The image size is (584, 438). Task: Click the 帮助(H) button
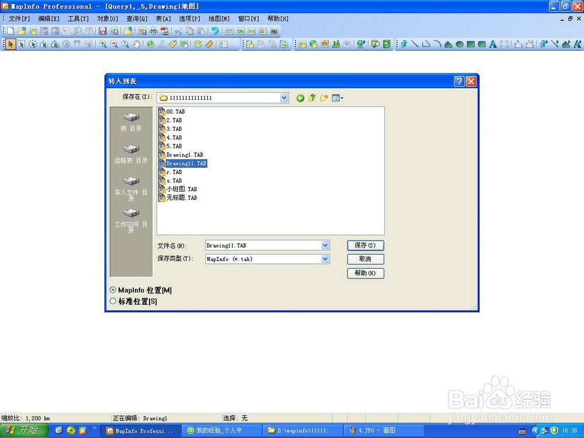[x=366, y=273]
